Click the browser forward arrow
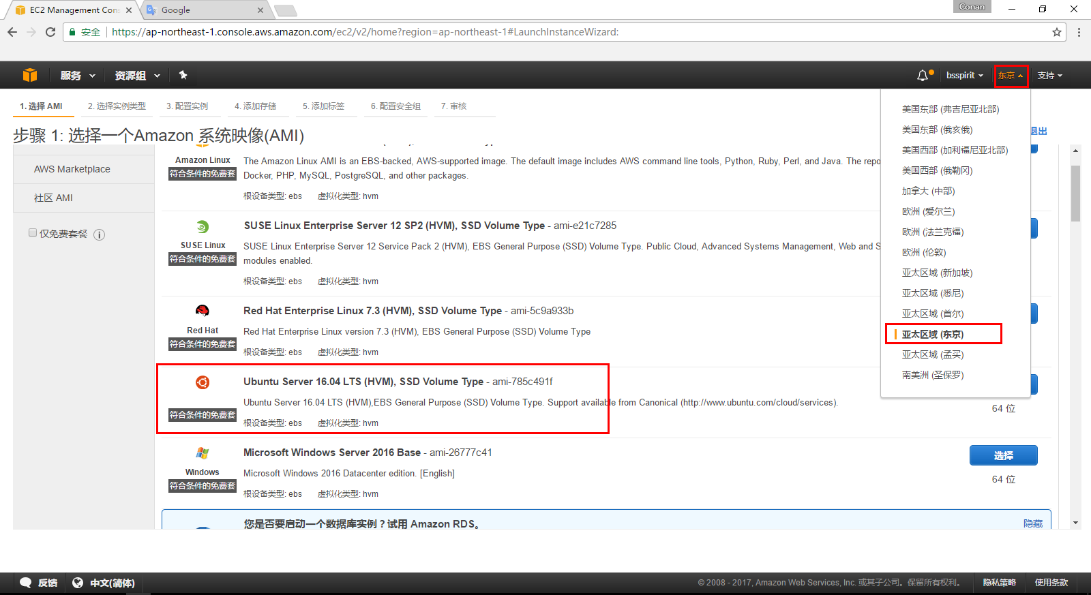 click(31, 32)
